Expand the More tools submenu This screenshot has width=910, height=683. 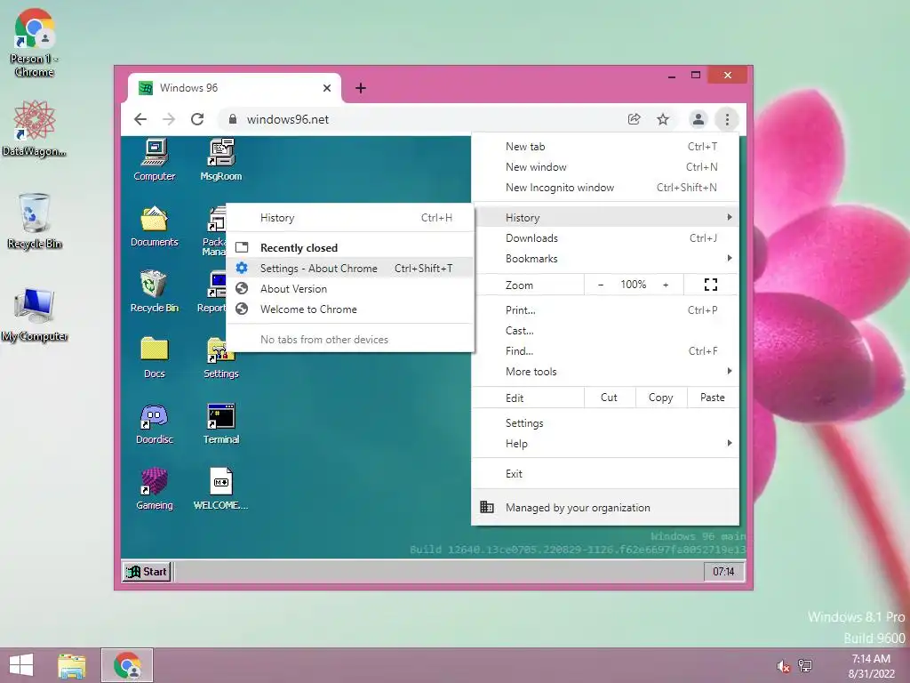pyautogui.click(x=605, y=371)
